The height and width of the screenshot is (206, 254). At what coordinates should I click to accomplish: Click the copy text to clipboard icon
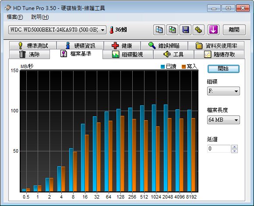tap(159, 30)
